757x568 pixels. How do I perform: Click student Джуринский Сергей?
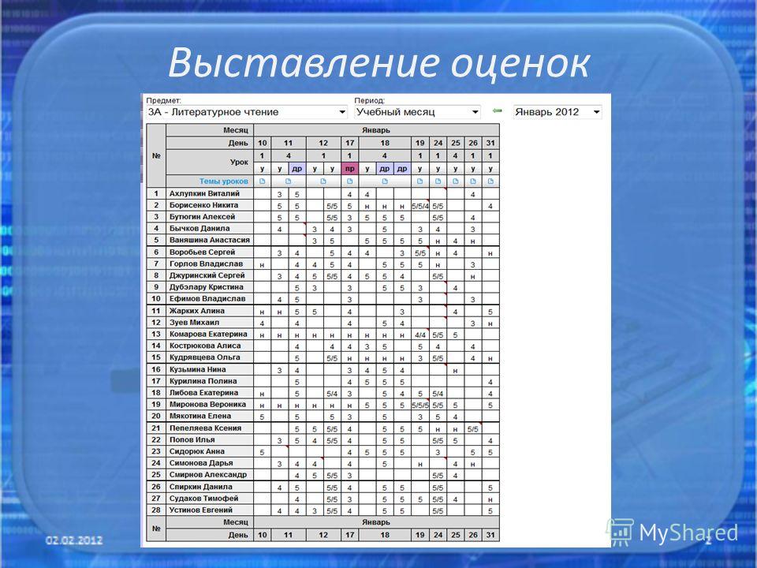click(x=207, y=275)
